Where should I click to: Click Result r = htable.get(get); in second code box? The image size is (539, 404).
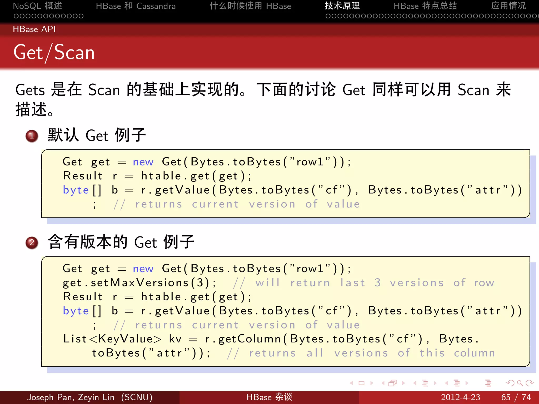[157, 297]
